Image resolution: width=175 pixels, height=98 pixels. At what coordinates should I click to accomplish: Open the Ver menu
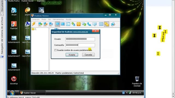click(49, 19)
